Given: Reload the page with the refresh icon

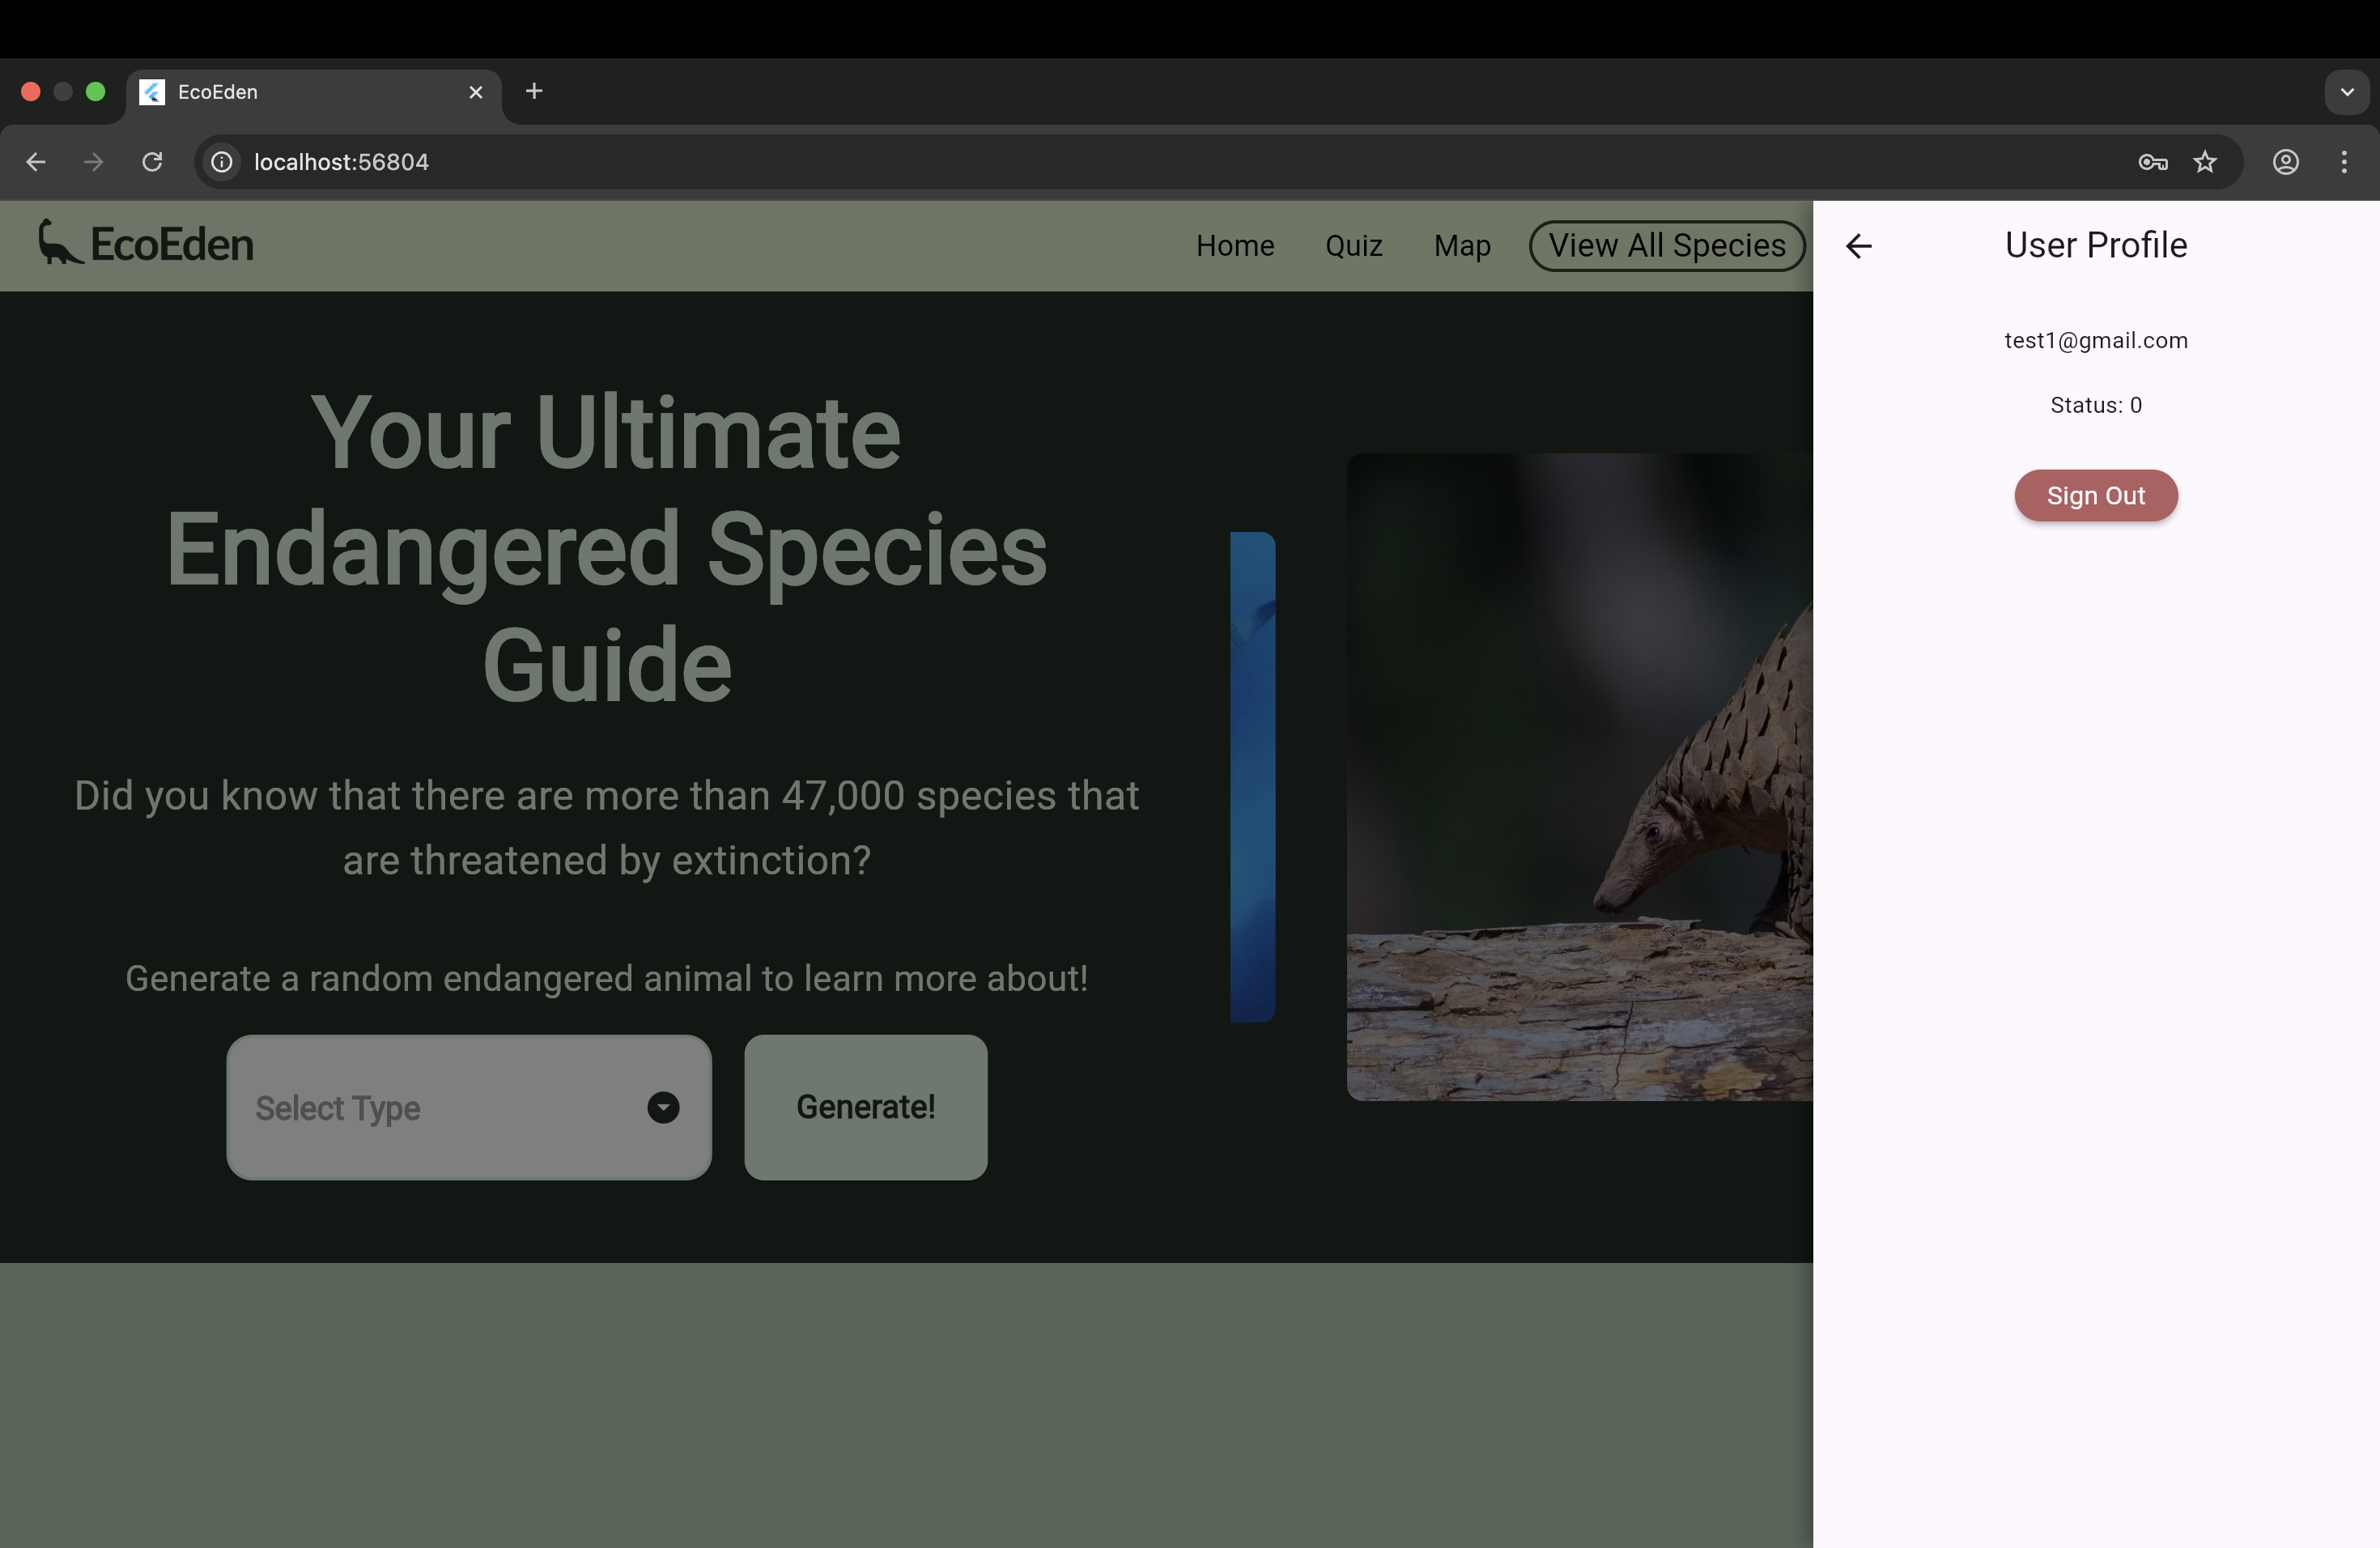Looking at the screenshot, I should click(152, 162).
